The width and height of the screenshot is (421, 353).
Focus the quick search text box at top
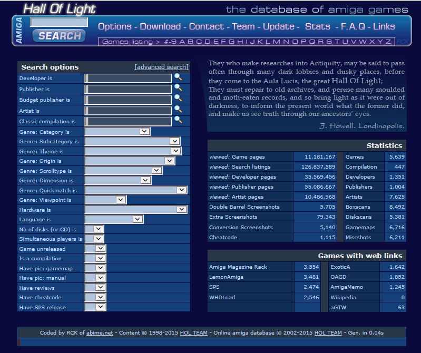59,22
